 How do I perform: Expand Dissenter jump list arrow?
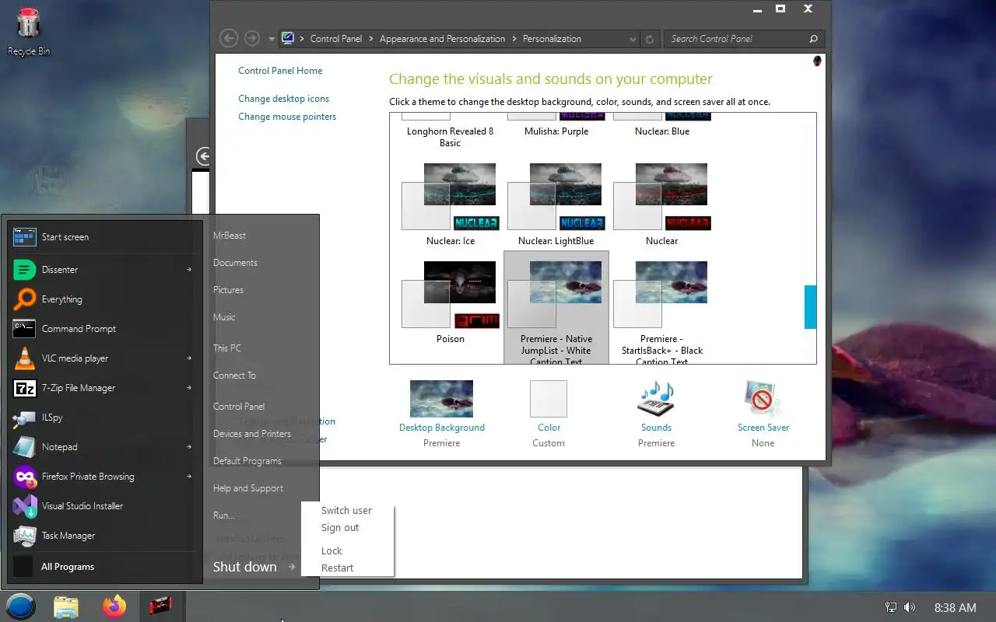point(189,270)
